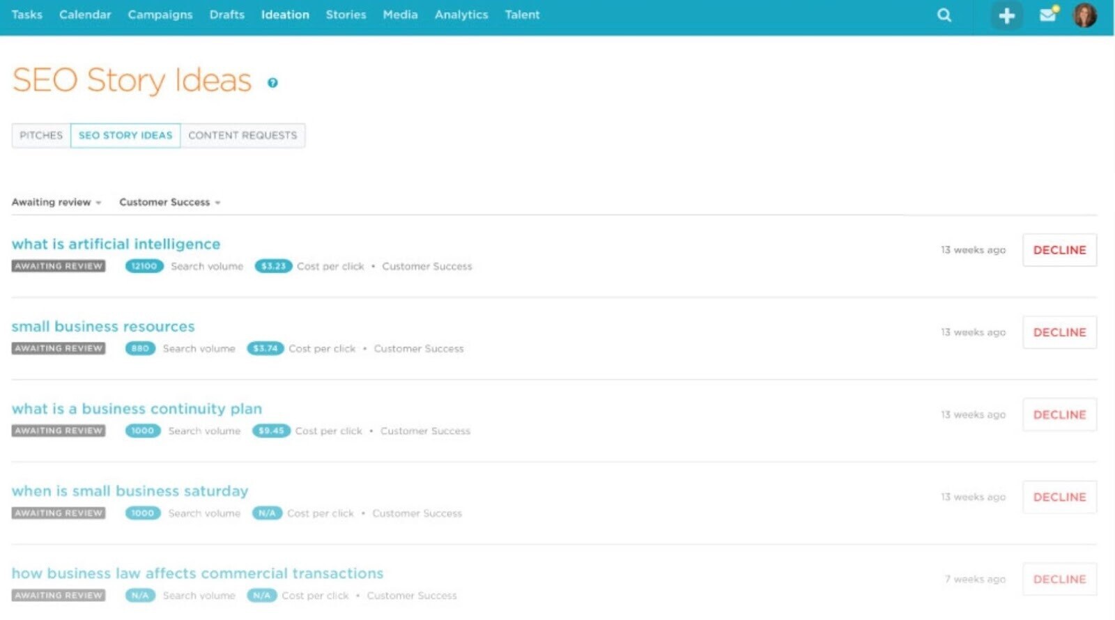
Task: Click the search magnifier icon
Action: [x=944, y=15]
